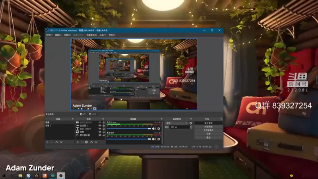
Task: Open transition properties gear icon
Action: click(191, 123)
